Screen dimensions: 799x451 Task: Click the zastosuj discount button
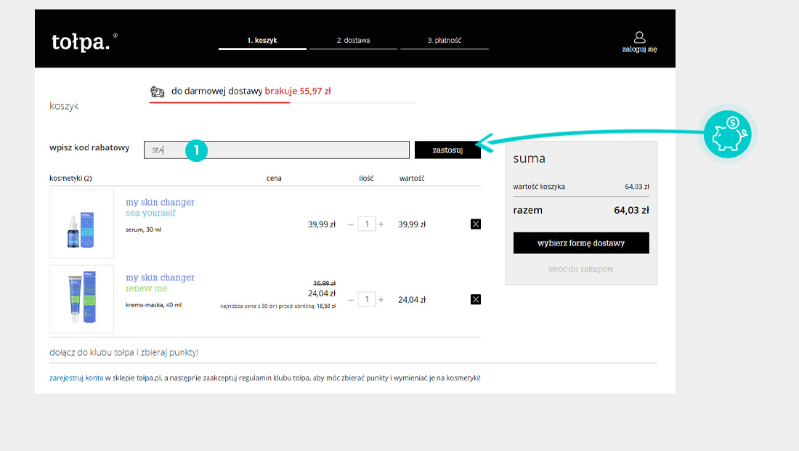coord(447,150)
